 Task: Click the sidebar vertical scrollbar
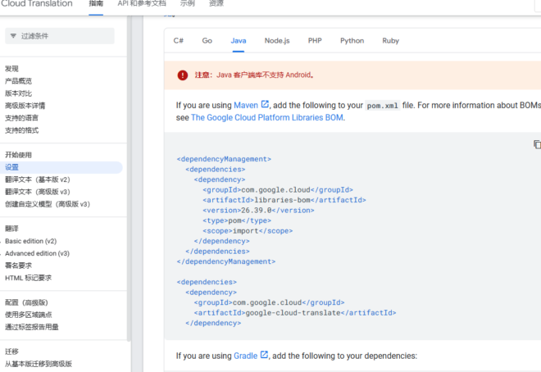coord(129,179)
